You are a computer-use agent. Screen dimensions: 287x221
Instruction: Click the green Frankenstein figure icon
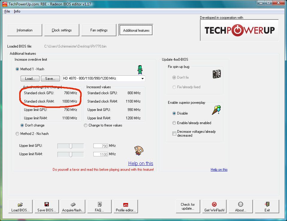point(140,70)
